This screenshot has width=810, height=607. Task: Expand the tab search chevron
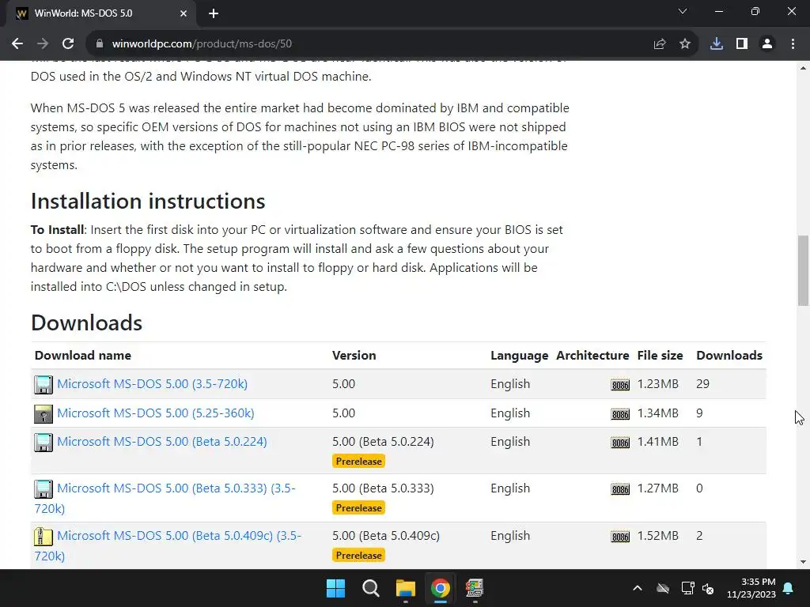tap(683, 12)
